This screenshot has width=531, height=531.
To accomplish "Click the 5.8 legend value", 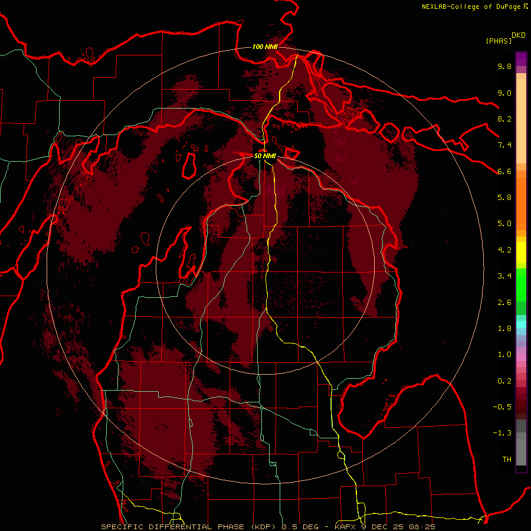I will tap(504, 198).
